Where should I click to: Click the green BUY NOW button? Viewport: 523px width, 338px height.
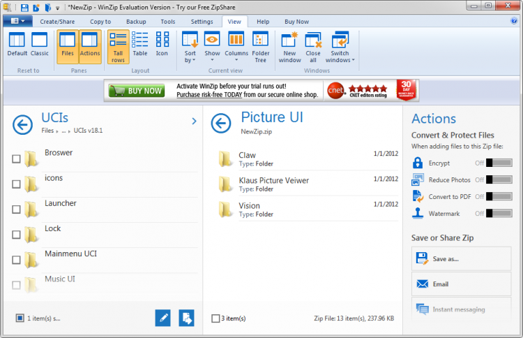pyautogui.click(x=137, y=91)
